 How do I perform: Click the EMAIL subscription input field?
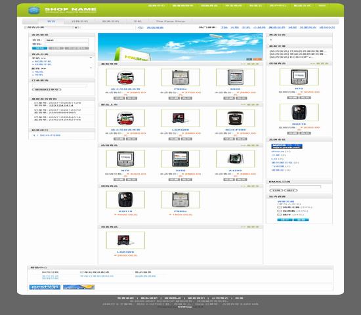point(295,186)
